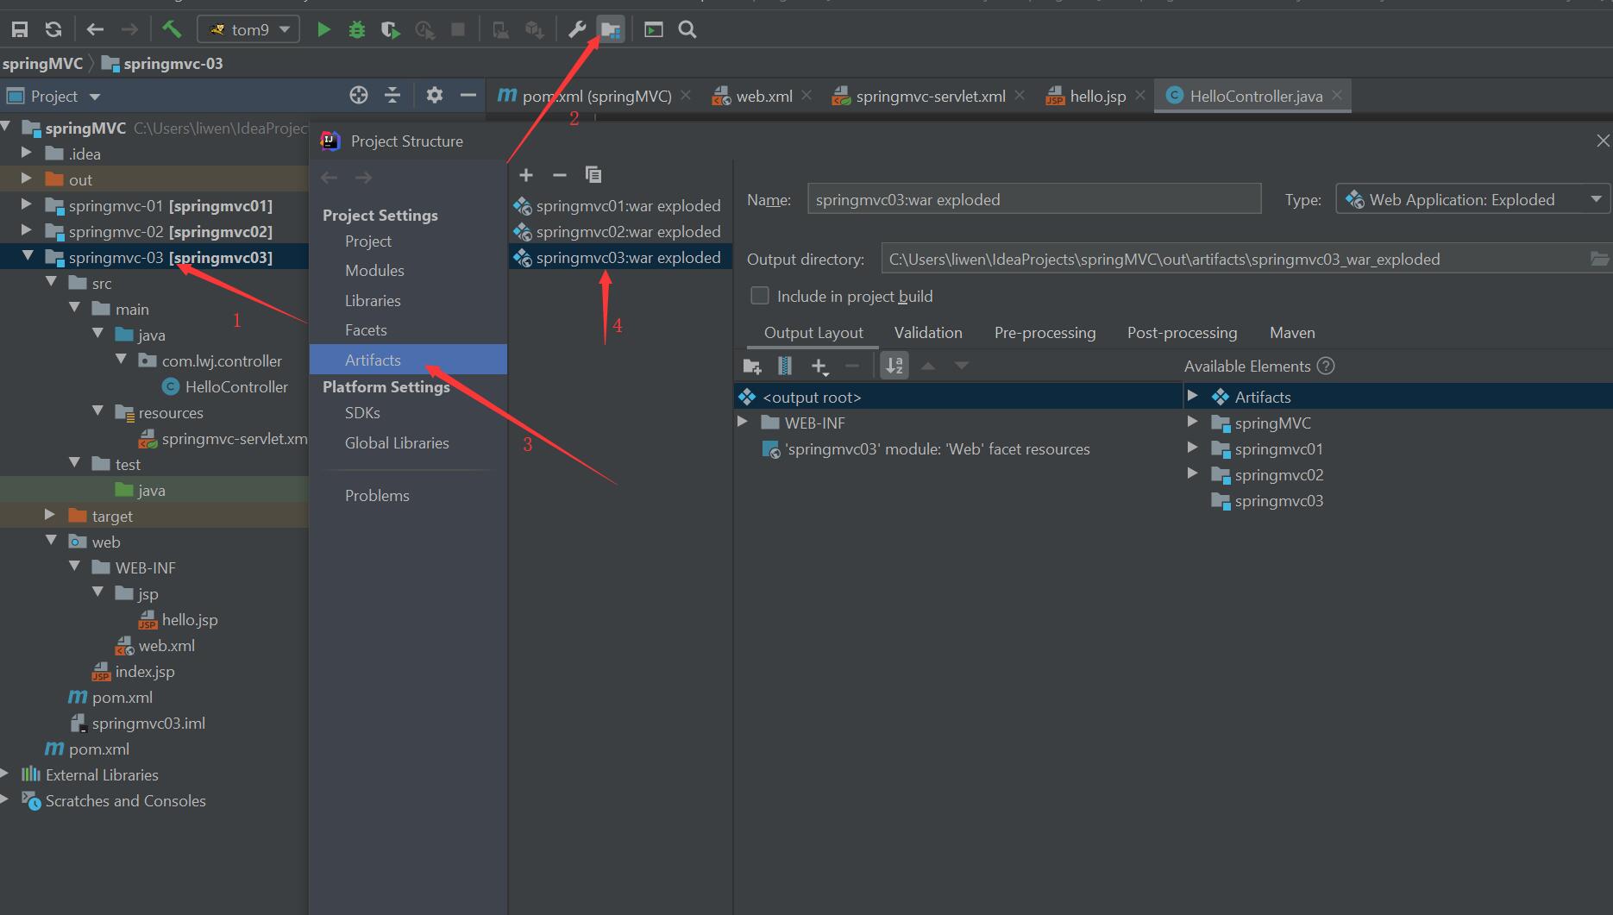
Task: Open the Maven tab
Action: [1292, 333]
